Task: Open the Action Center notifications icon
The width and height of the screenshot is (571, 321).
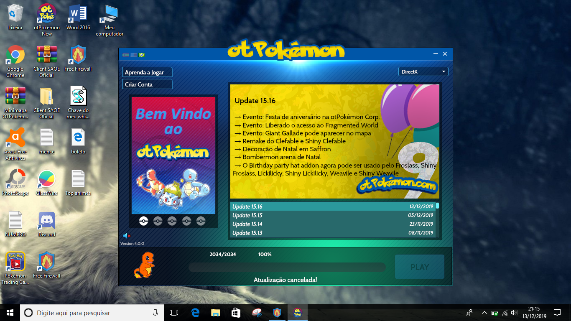Action: point(557,313)
